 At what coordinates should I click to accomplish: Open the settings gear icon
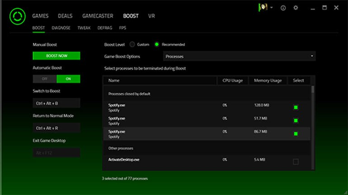296,8
